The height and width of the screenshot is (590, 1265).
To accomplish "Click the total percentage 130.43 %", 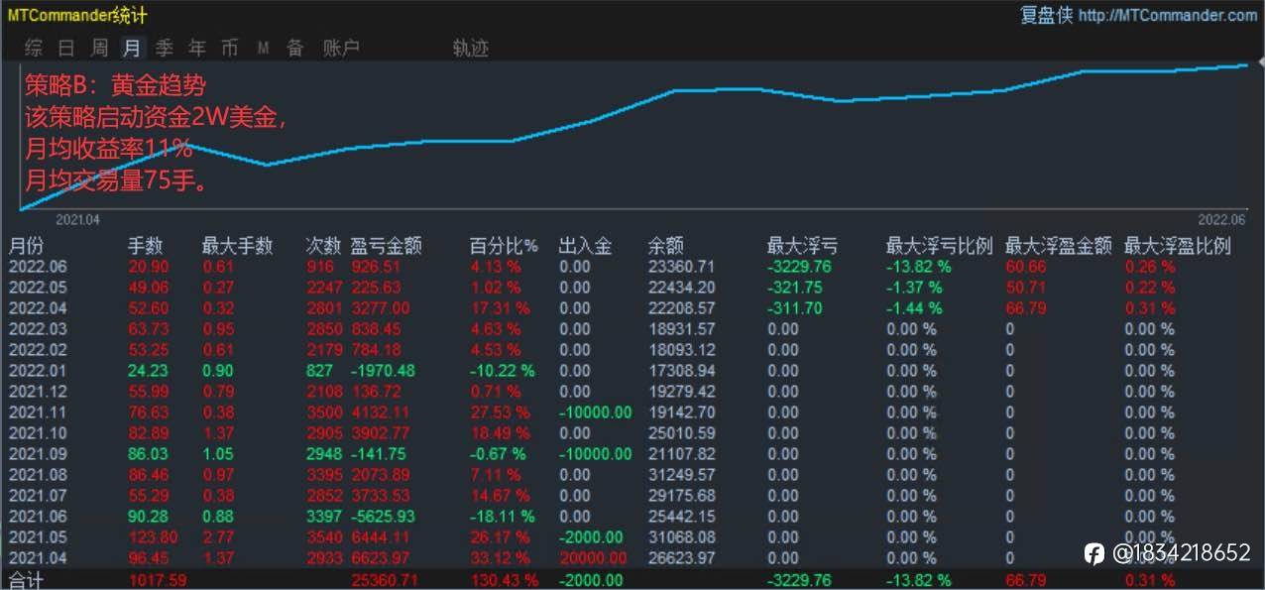I will click(503, 580).
